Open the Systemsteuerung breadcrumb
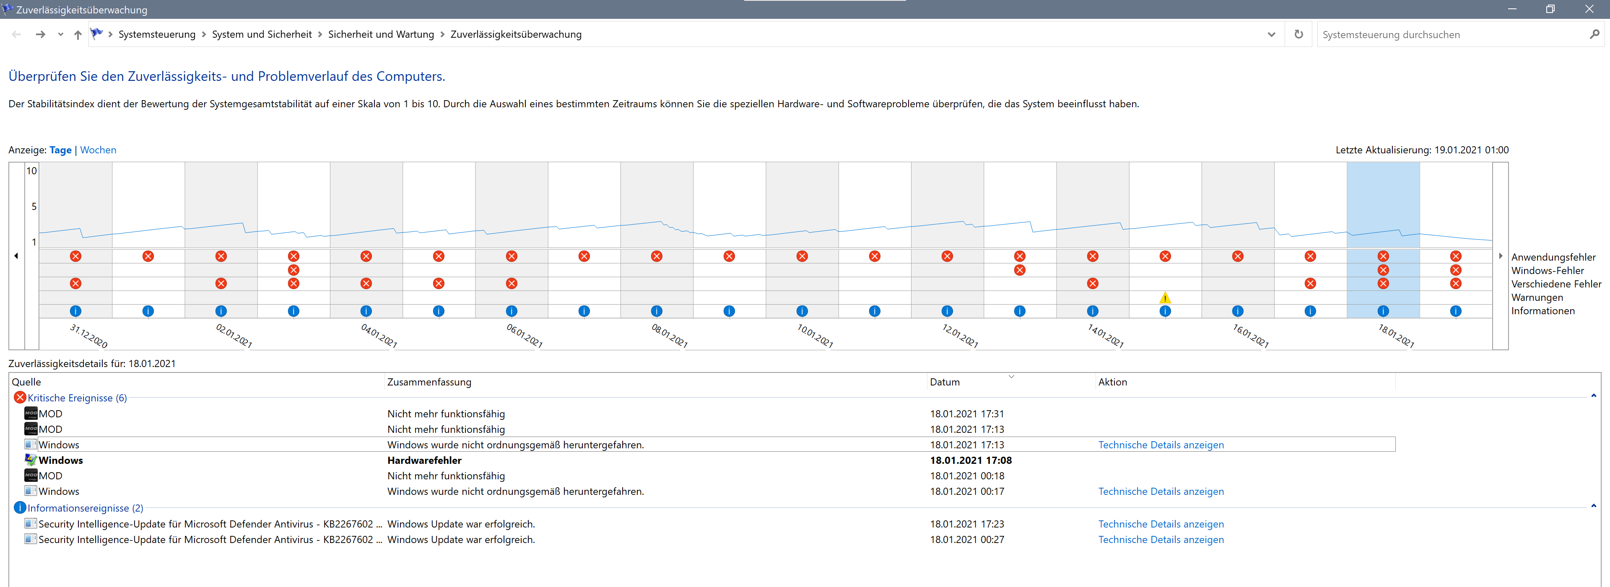This screenshot has height=587, width=1610. pyautogui.click(x=157, y=34)
